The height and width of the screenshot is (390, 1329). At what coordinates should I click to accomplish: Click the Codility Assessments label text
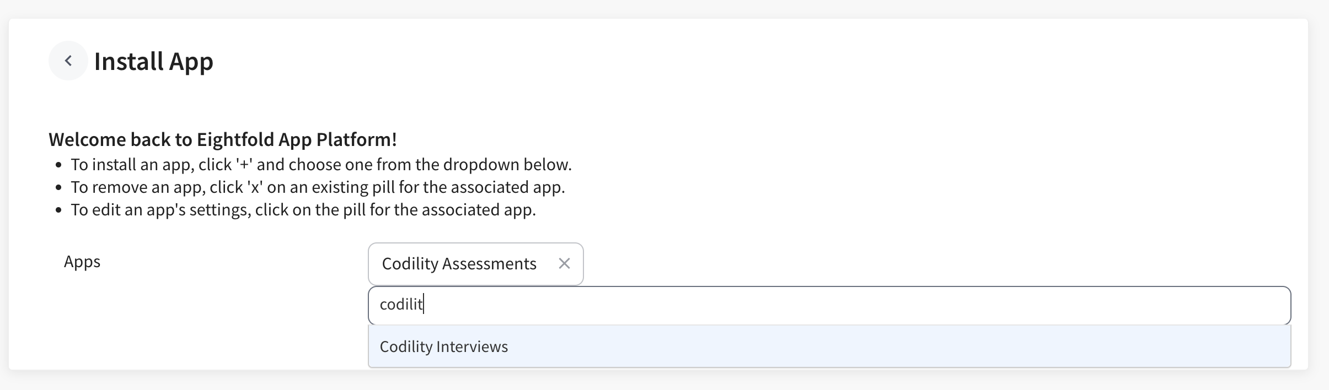459,264
